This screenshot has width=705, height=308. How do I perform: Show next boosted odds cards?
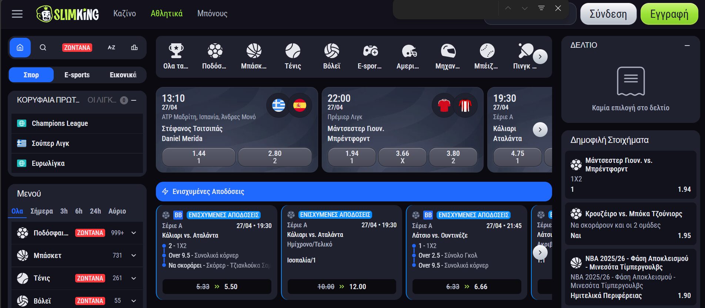[x=540, y=252]
